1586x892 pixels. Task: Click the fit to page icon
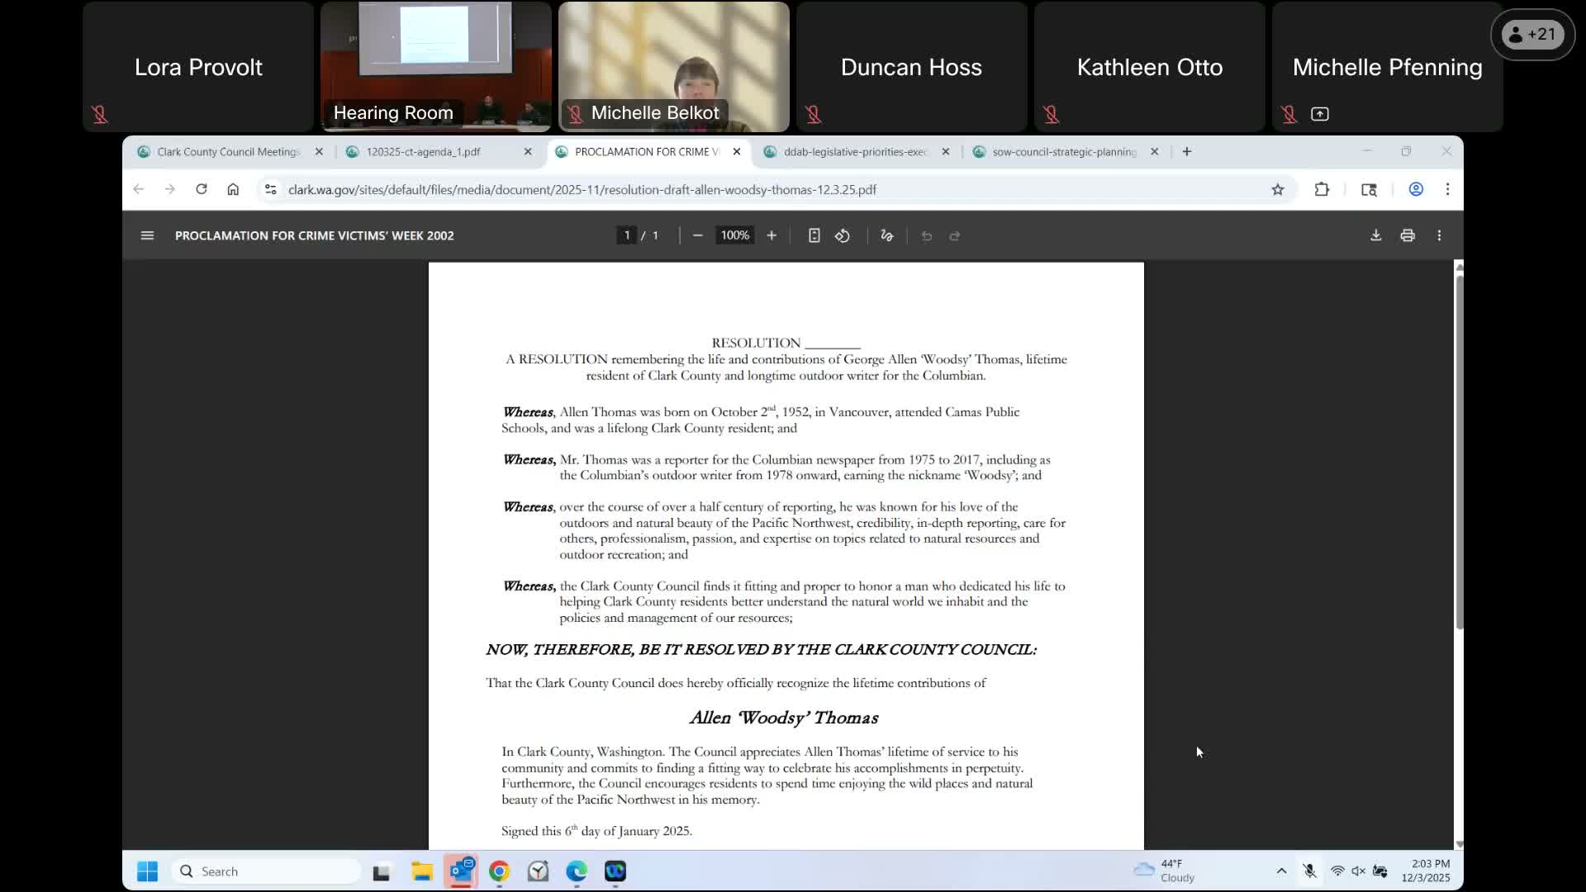[814, 235]
